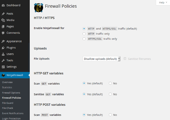This screenshot has width=170, height=120.
Task: Go to the Event Notifications page
Action: tap(13, 113)
